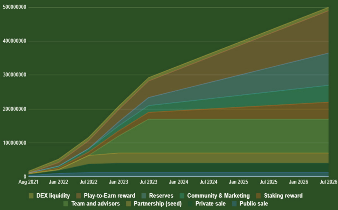
Task: Select the Jul 2024 x-axis label
Action: pos(208,182)
